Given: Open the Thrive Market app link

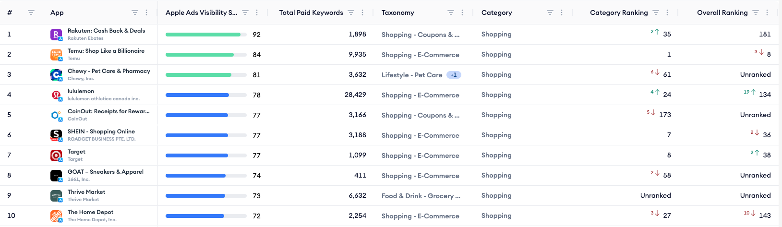Looking at the screenshot, I should point(86,192).
